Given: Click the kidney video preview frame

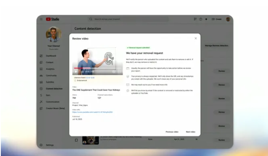Looking at the screenshot, I should [97, 61].
